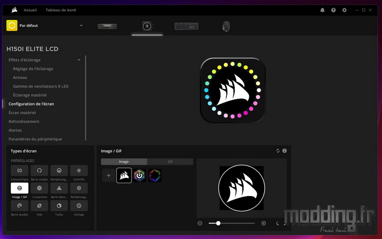Image resolution: width=382 pixels, height=239 pixels.
Task: Select the Turbo screen preset
Action: point(59,206)
